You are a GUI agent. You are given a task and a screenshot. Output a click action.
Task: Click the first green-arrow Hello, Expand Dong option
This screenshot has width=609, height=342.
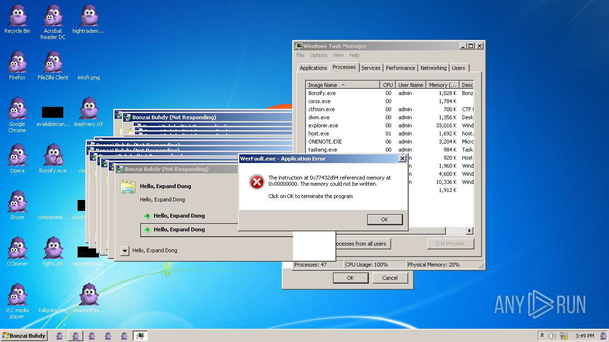pos(179,216)
